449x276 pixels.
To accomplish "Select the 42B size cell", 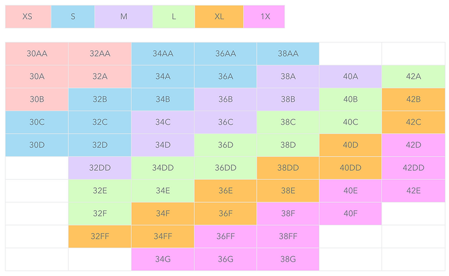I will [413, 100].
